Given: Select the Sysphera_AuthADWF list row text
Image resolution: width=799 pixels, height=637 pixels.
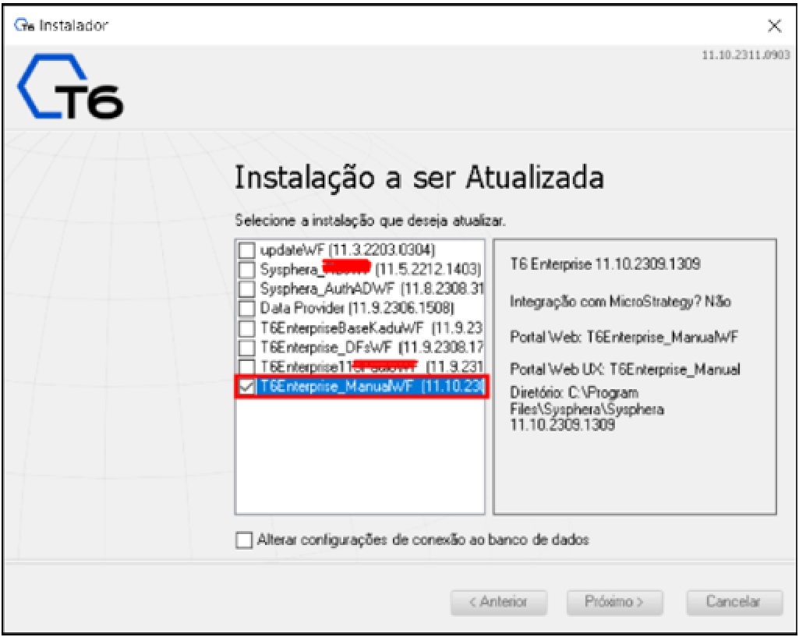Looking at the screenshot, I should point(372,288).
